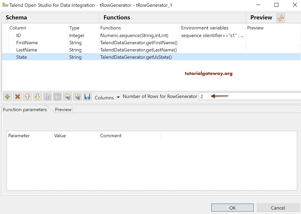301x214 pixels.
Task: Add a new column to the schema
Action: (x=7, y=96)
